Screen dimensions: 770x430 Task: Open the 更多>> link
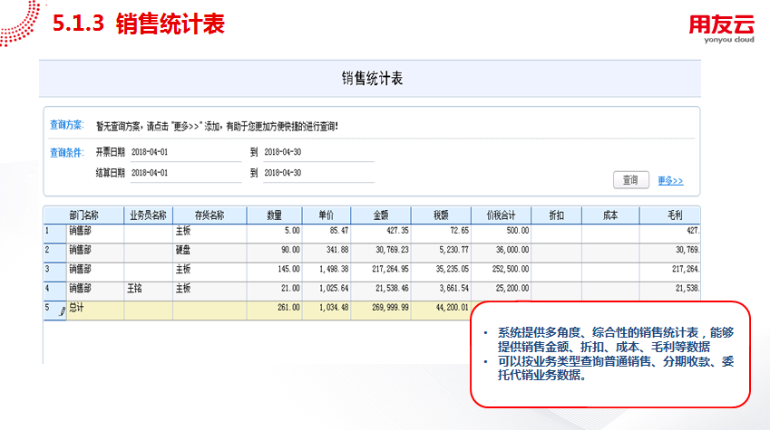tap(670, 181)
